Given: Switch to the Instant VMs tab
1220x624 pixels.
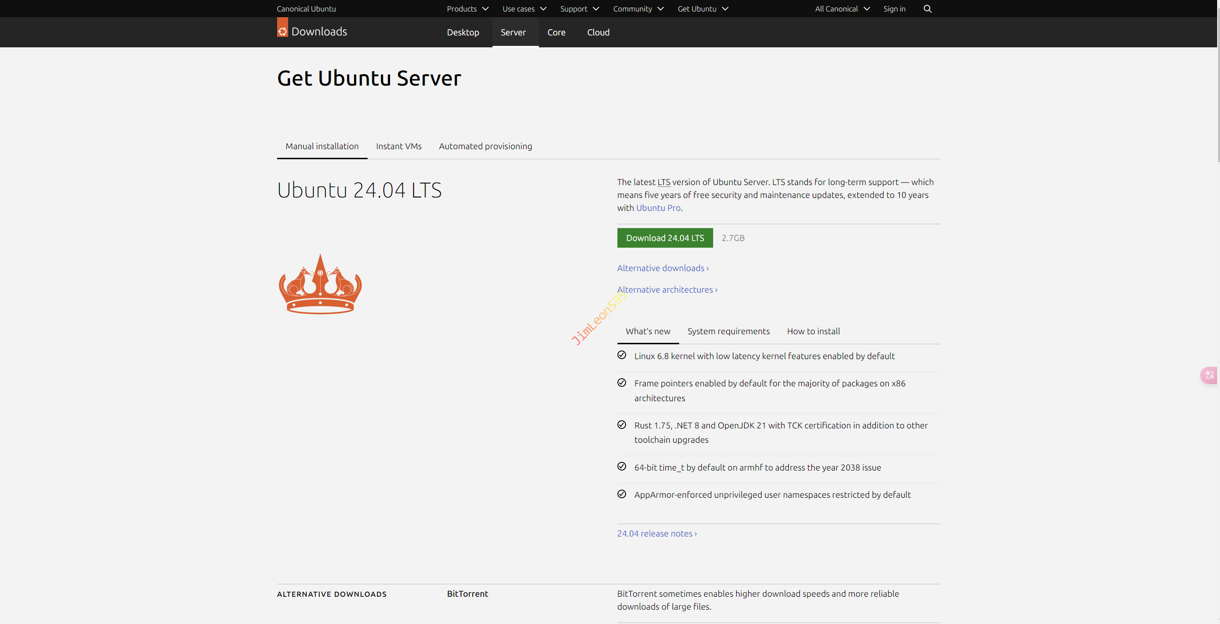Looking at the screenshot, I should coord(398,146).
